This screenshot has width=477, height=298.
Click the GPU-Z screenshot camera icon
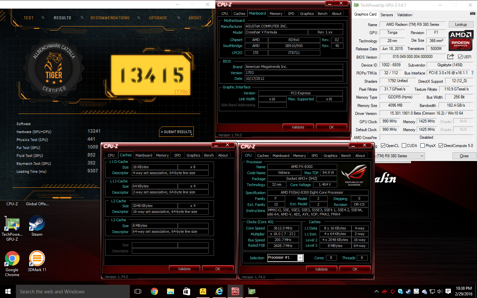[473, 14]
